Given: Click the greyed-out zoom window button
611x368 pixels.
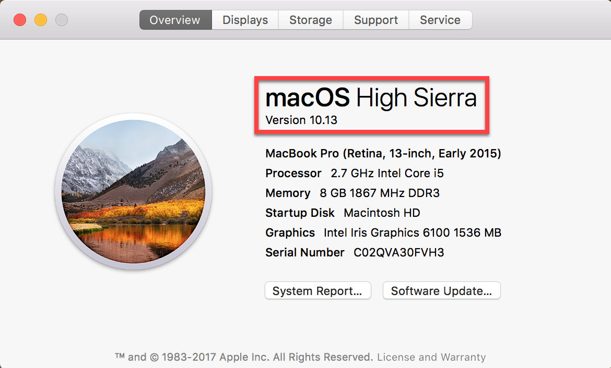Looking at the screenshot, I should (62, 20).
